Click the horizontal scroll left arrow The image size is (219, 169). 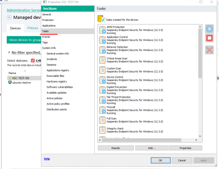(x=100, y=140)
